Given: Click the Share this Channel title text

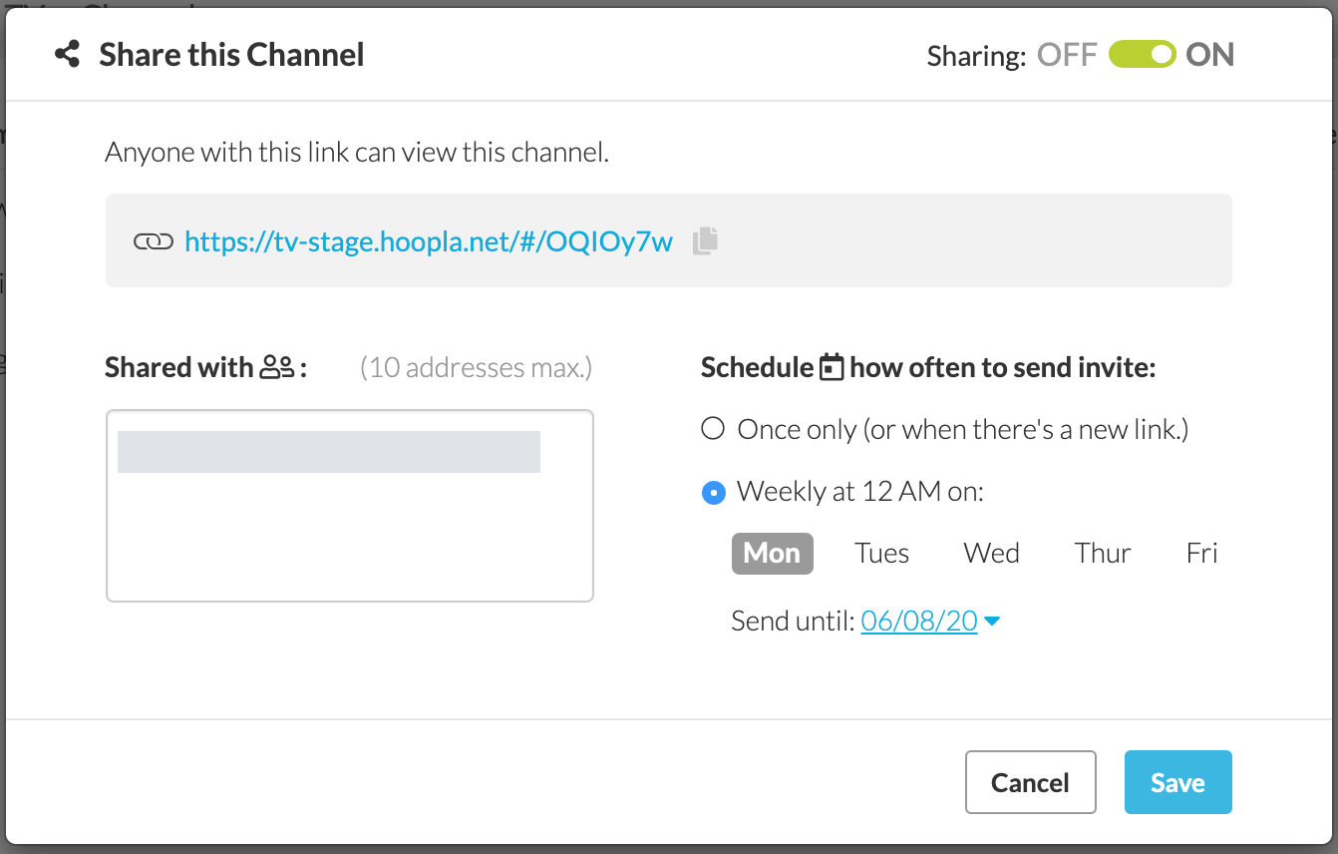Looking at the screenshot, I should [x=231, y=54].
